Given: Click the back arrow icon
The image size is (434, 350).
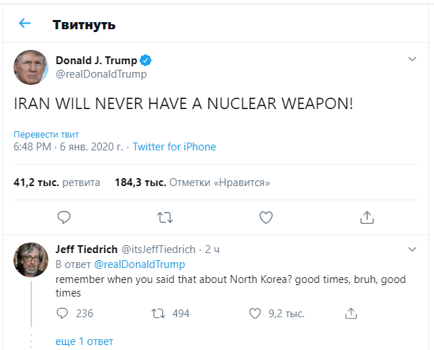Looking at the screenshot, I should pyautogui.click(x=25, y=24).
